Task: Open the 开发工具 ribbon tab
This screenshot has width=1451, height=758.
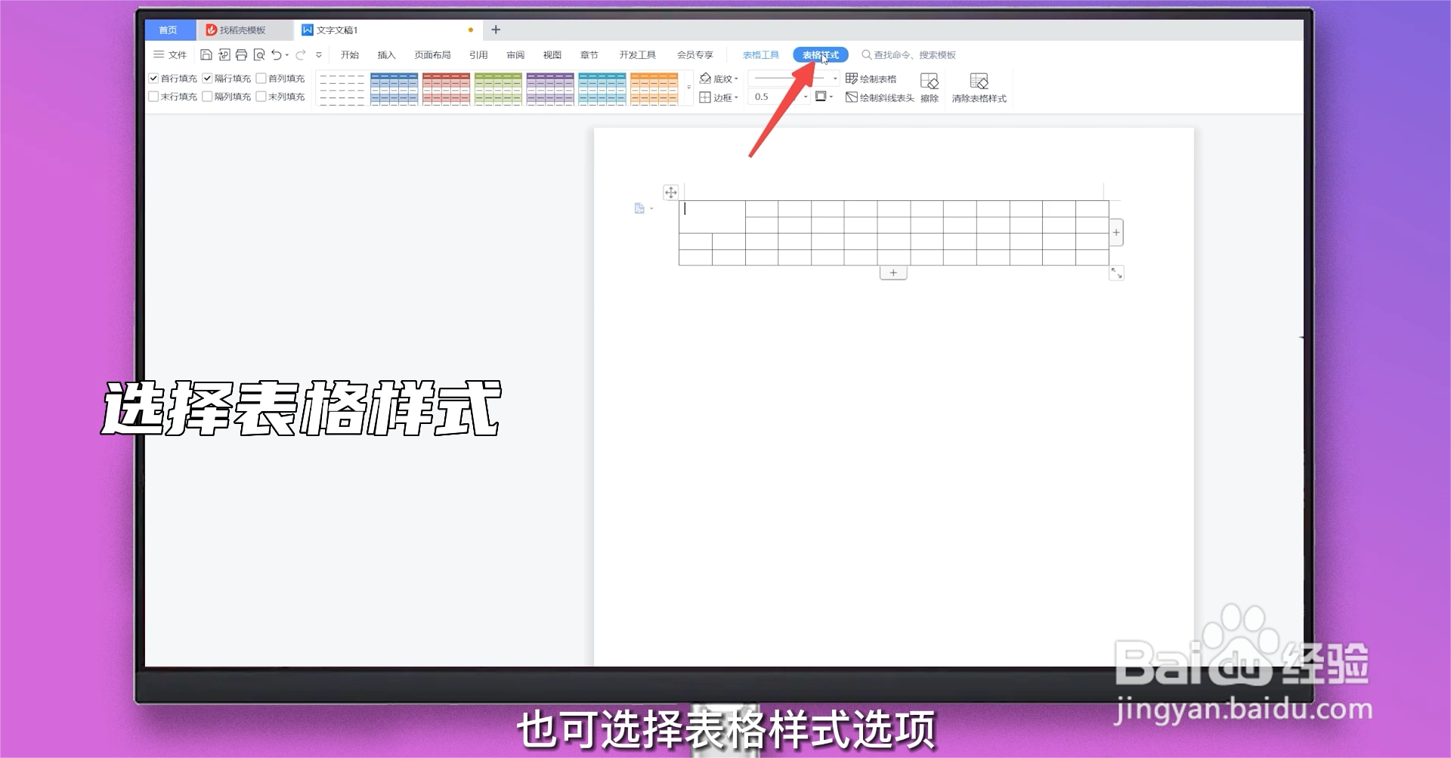Action: tap(637, 54)
